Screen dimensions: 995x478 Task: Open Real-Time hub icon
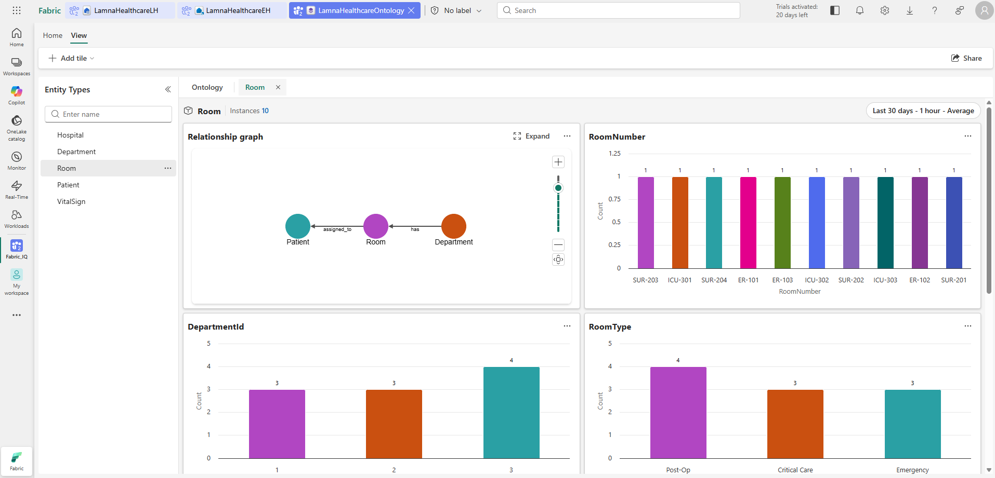pos(17,190)
